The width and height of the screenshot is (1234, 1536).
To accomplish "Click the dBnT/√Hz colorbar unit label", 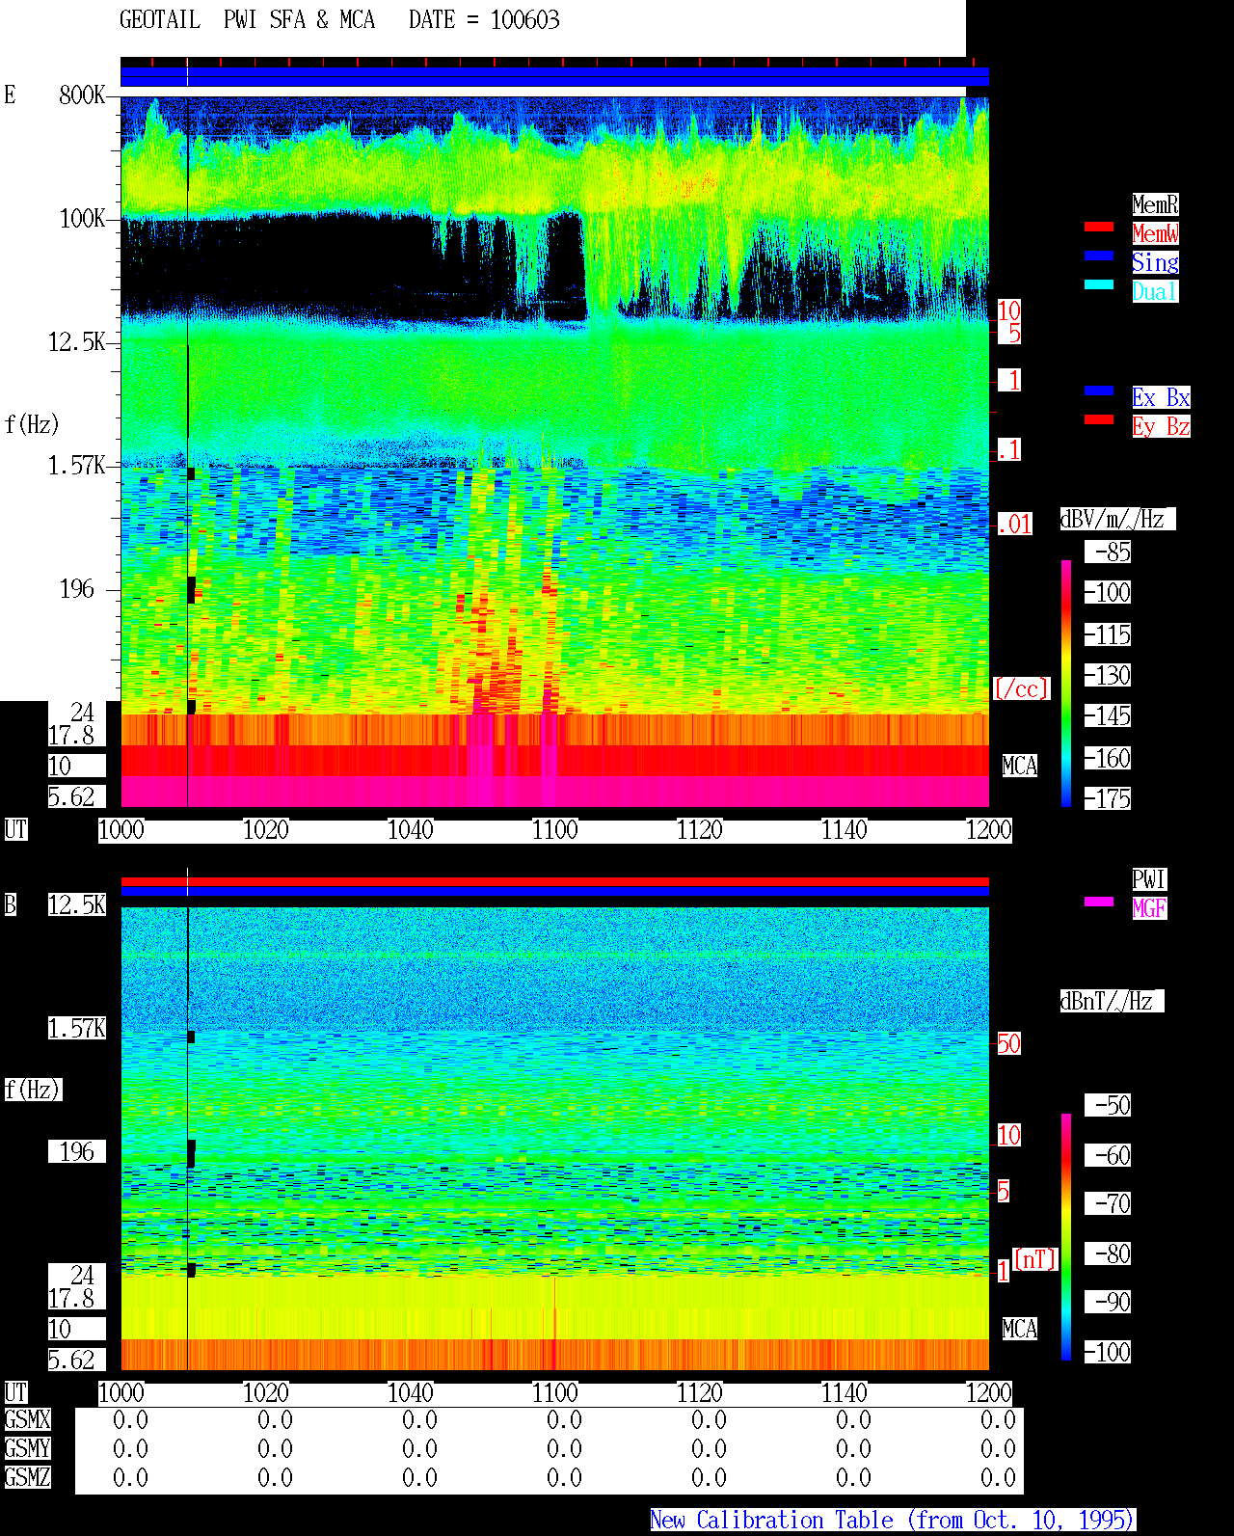I will (x=1112, y=1001).
